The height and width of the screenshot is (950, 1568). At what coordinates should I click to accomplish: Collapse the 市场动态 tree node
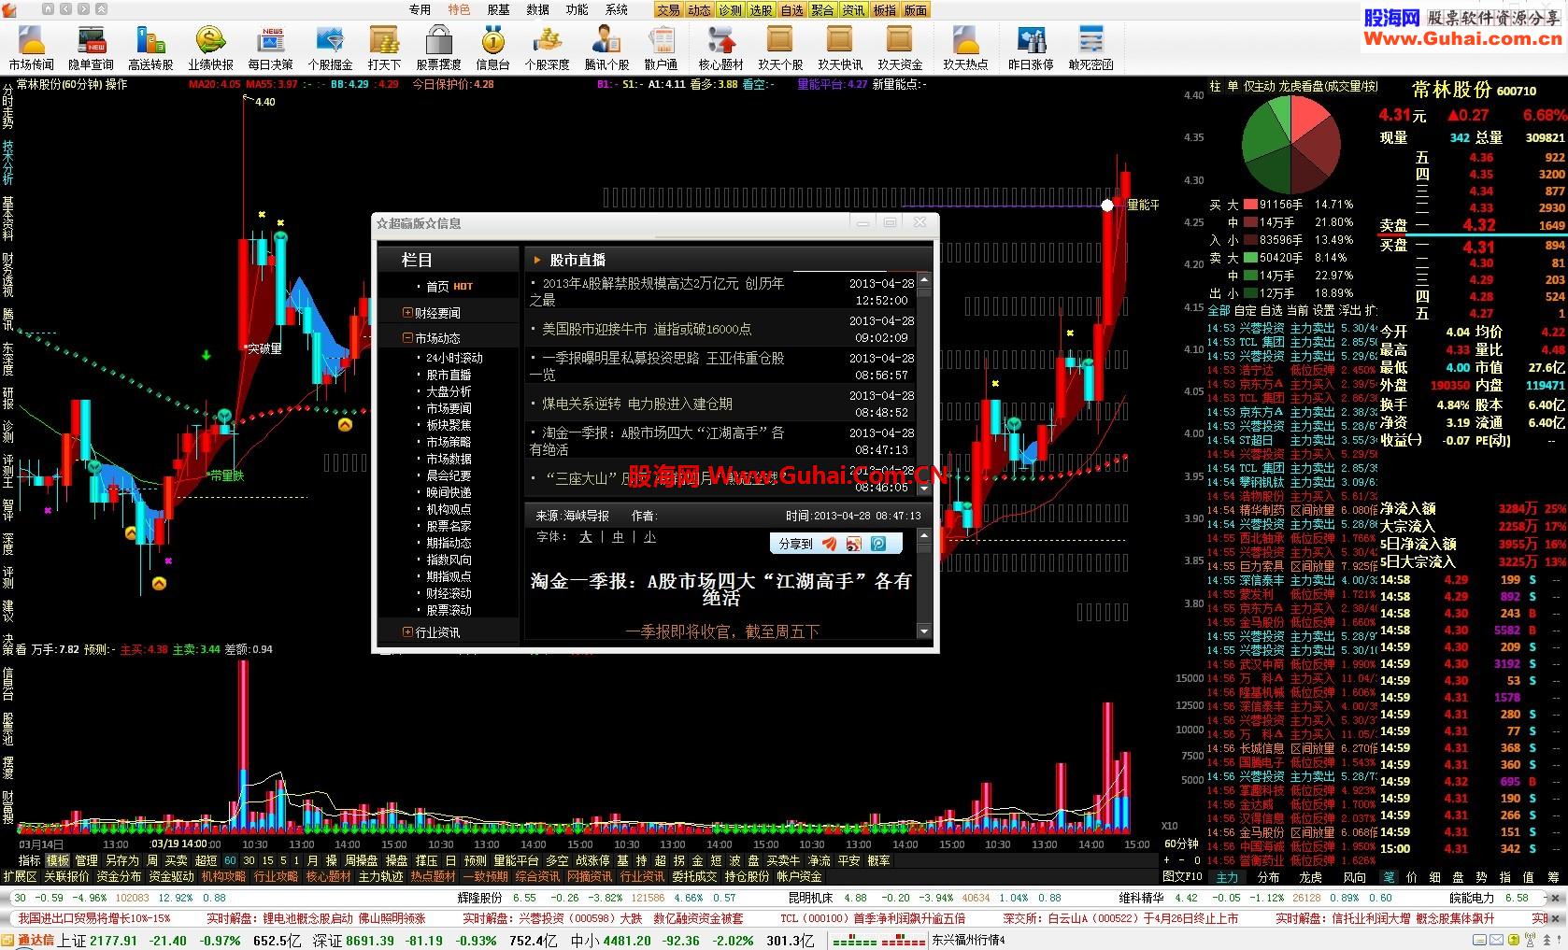click(407, 338)
